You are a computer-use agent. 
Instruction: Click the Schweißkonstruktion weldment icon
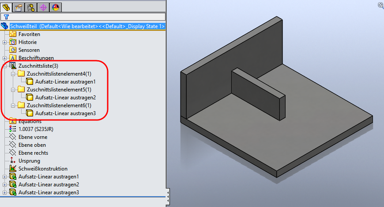point(13,168)
